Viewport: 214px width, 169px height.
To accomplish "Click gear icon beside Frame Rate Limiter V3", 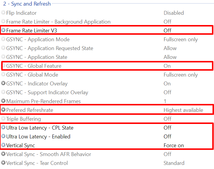I will (3, 30).
